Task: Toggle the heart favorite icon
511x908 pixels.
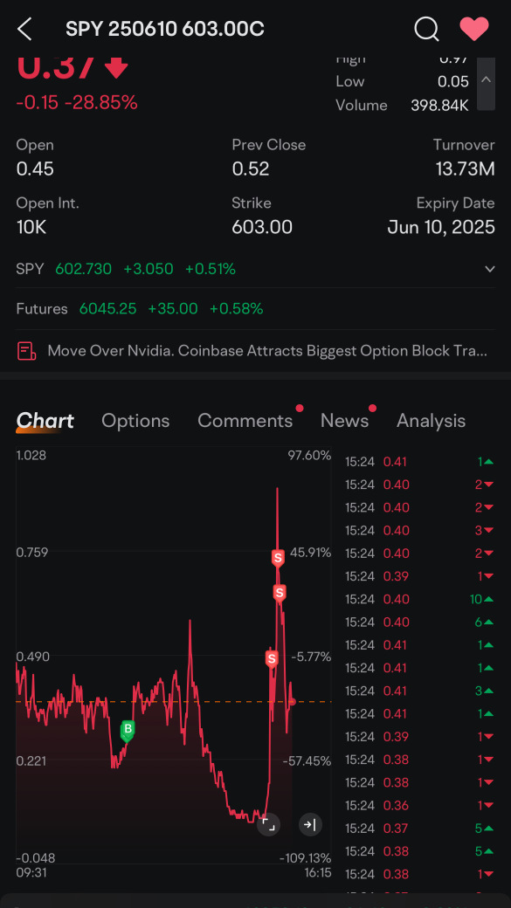Action: 474,29
